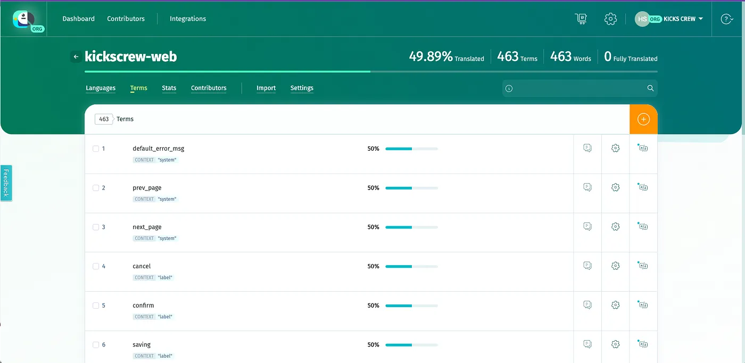Click the prev_page term name
Viewport: 745px width, 363px height.
coord(147,188)
